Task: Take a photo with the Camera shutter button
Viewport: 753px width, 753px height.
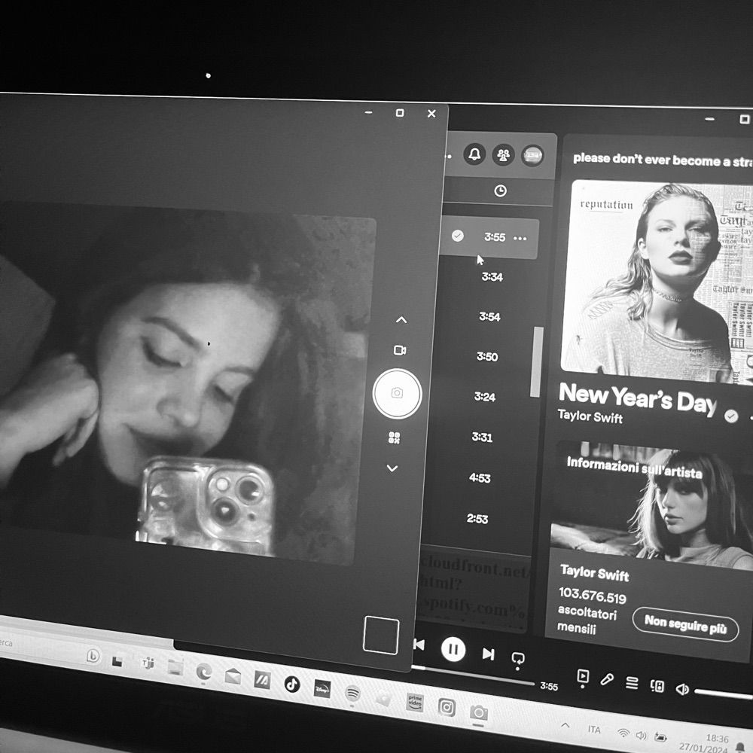Action: 397,393
